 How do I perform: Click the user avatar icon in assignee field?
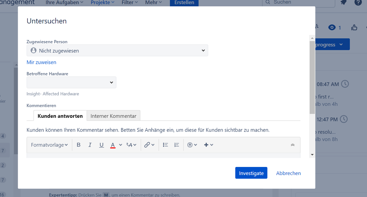click(33, 51)
